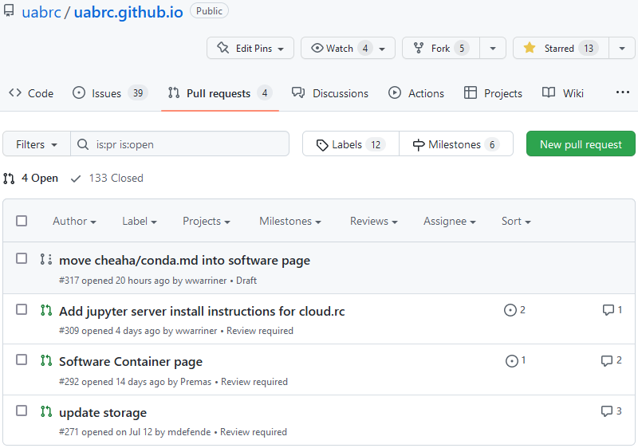Expand the Author filter menu

[x=74, y=222]
